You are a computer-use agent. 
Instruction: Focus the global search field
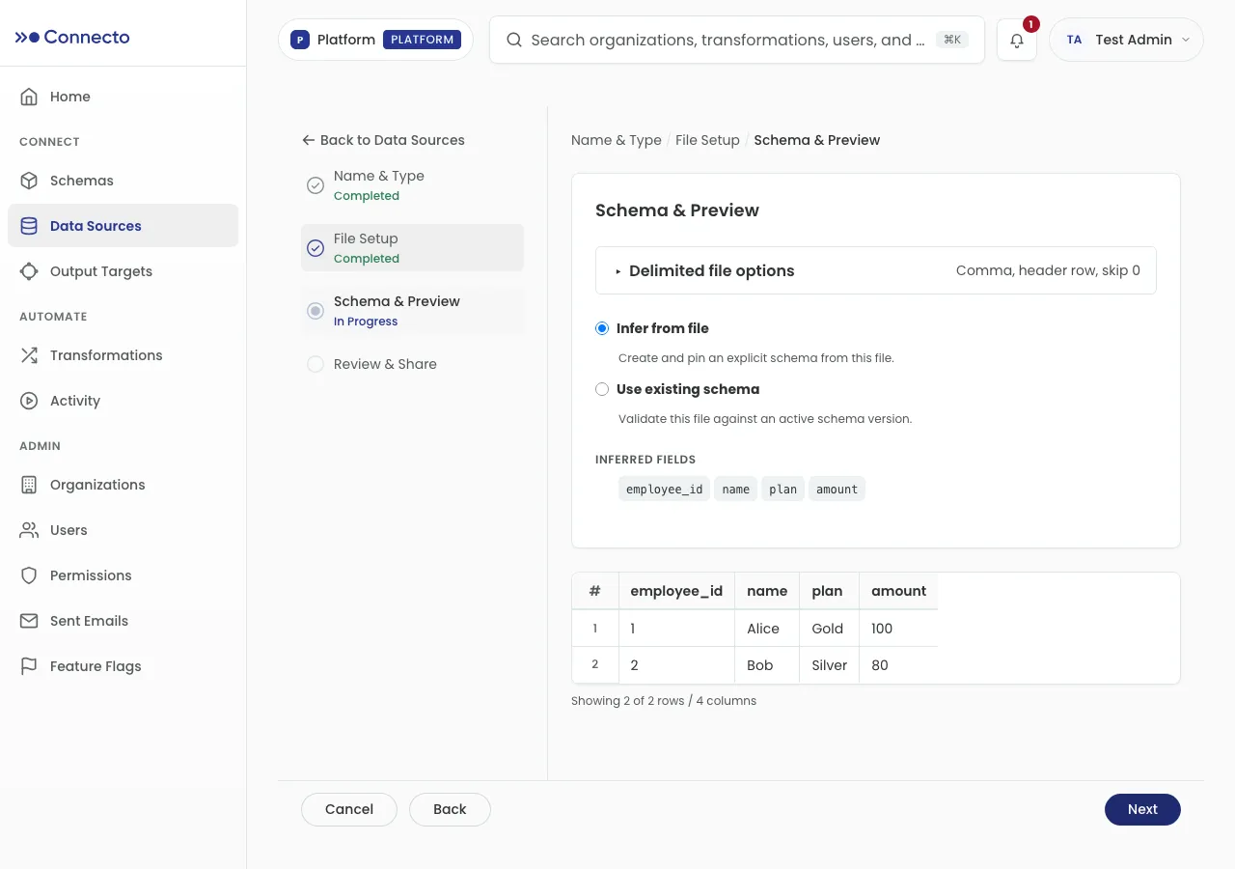pyautogui.click(x=737, y=40)
